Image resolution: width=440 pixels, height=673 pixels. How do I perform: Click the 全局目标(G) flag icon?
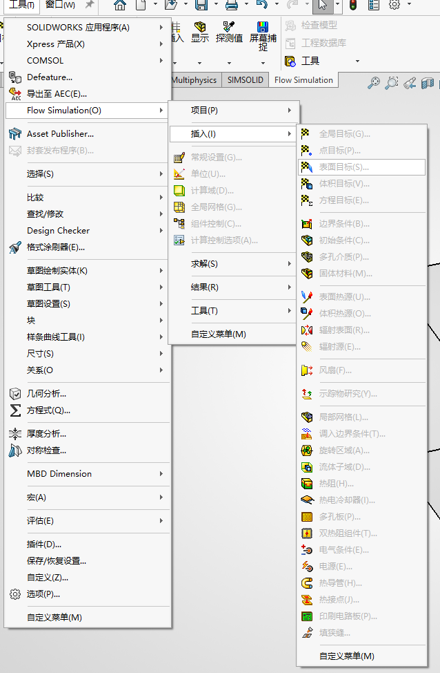click(x=306, y=134)
